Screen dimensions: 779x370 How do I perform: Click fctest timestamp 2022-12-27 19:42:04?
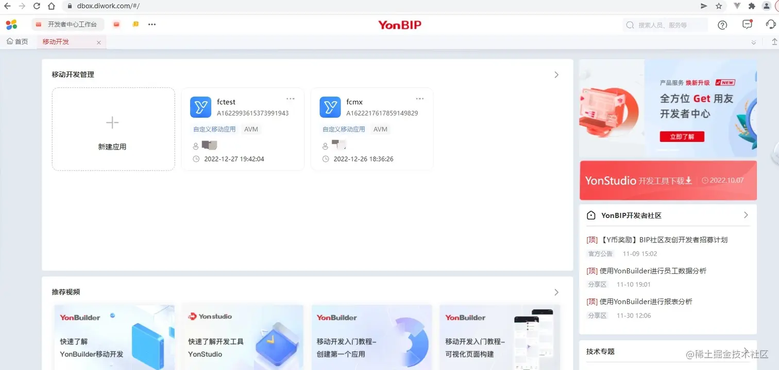(x=234, y=159)
